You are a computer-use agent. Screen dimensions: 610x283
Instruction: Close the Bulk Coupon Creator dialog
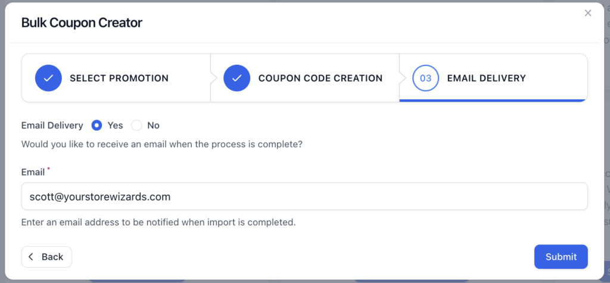[588, 13]
